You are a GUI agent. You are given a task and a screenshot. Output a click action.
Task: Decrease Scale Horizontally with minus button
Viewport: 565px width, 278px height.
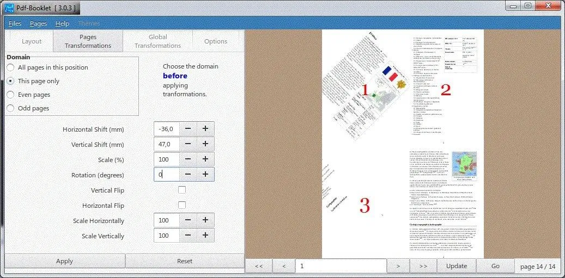[187, 220]
